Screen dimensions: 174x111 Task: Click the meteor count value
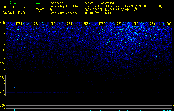pyautogui.click(x=39, y=13)
